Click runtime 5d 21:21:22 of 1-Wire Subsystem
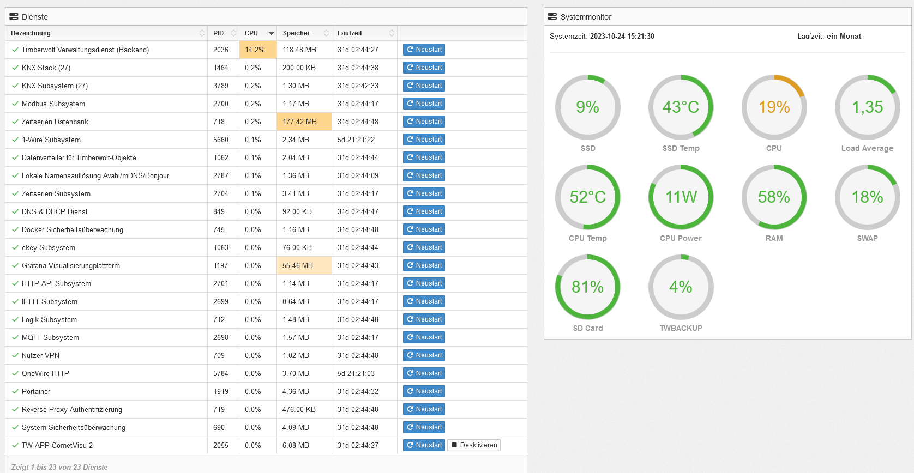This screenshot has width=914, height=473. coord(356,140)
